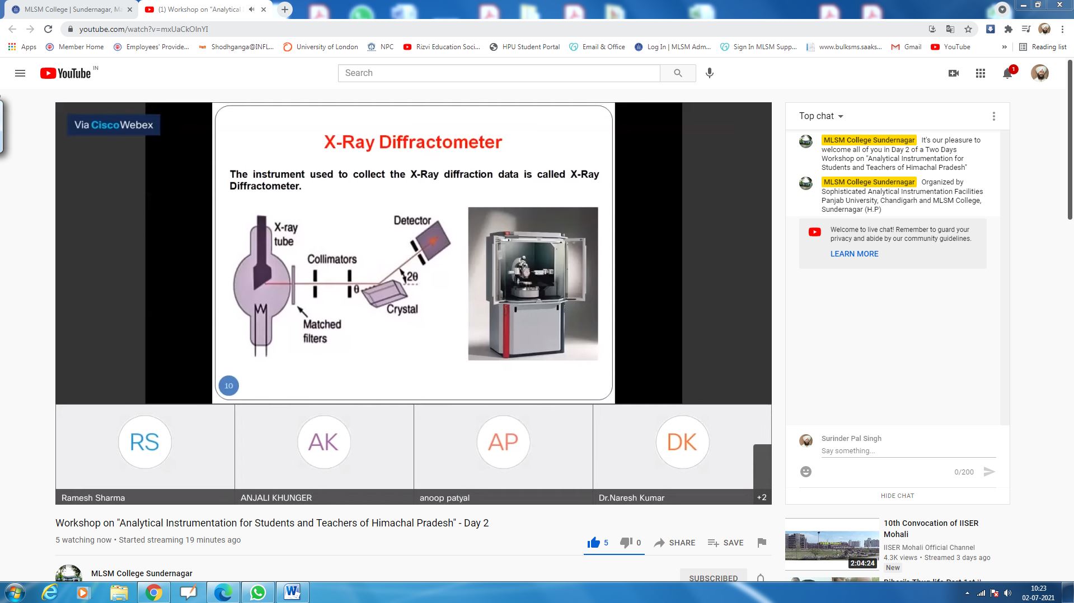The width and height of the screenshot is (1074, 603).
Task: Expand the Top chat dropdown
Action: [821, 116]
